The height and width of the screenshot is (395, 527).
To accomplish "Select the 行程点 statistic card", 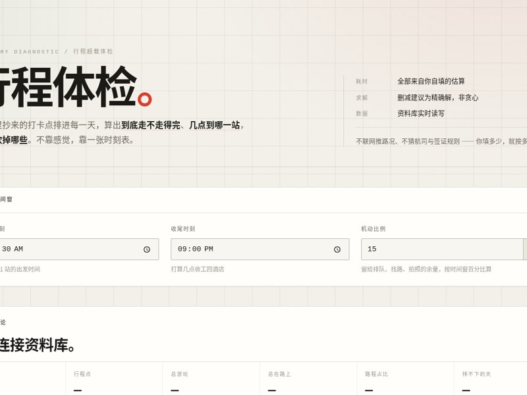I will 114,379.
